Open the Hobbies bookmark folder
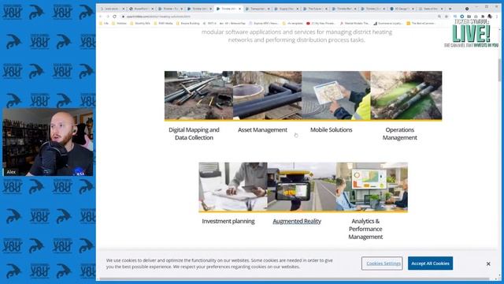Screen dimensions: 504x284 coord(120,24)
